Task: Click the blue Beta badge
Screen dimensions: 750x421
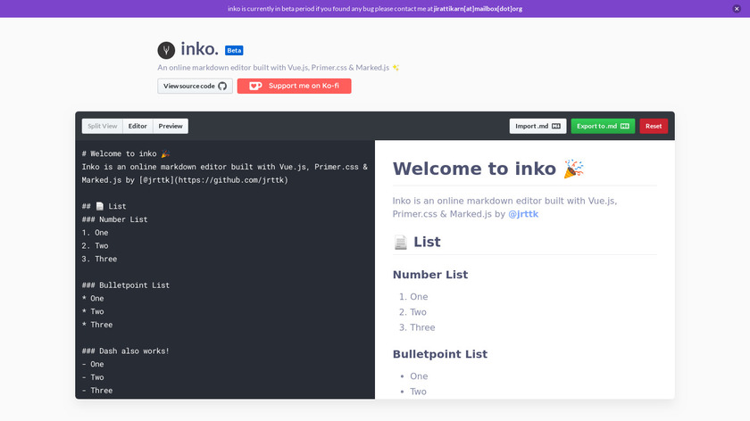Action: coord(234,50)
